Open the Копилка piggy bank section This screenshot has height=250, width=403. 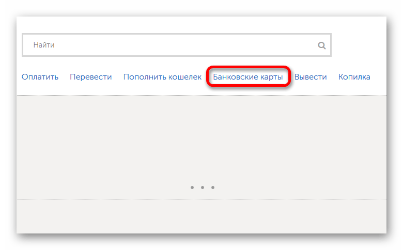click(x=354, y=77)
